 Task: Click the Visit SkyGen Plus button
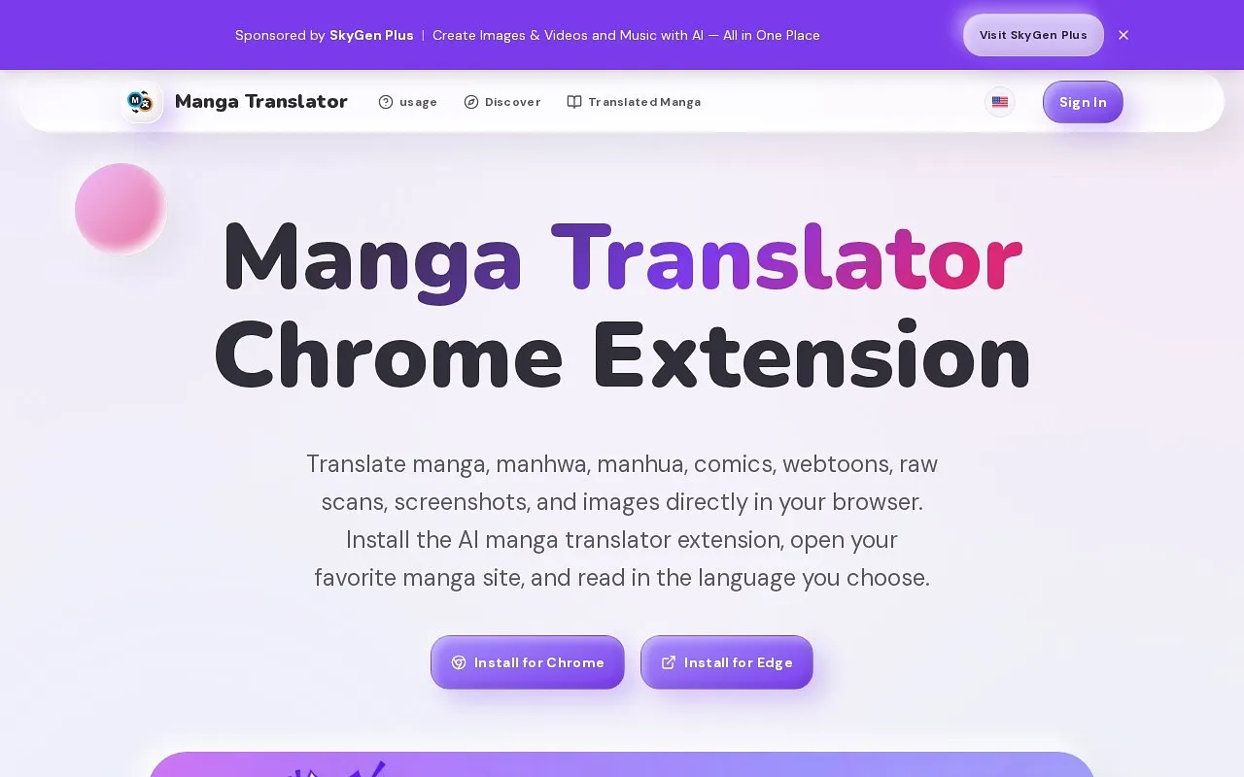[1033, 35]
